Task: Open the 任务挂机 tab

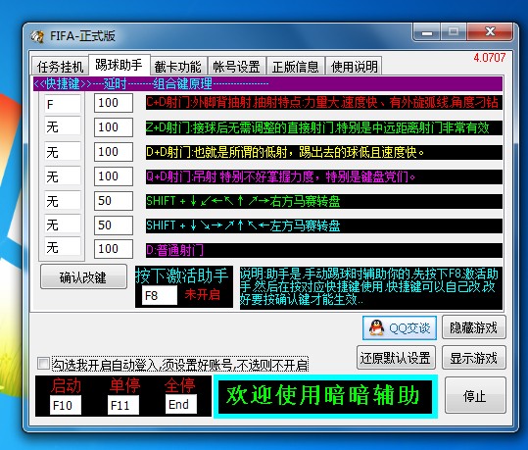Action: [x=60, y=66]
